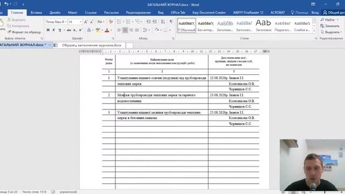Switch to Ссылки ribbon tab
The height and width of the screenshot is (194, 345).
(x=91, y=12)
